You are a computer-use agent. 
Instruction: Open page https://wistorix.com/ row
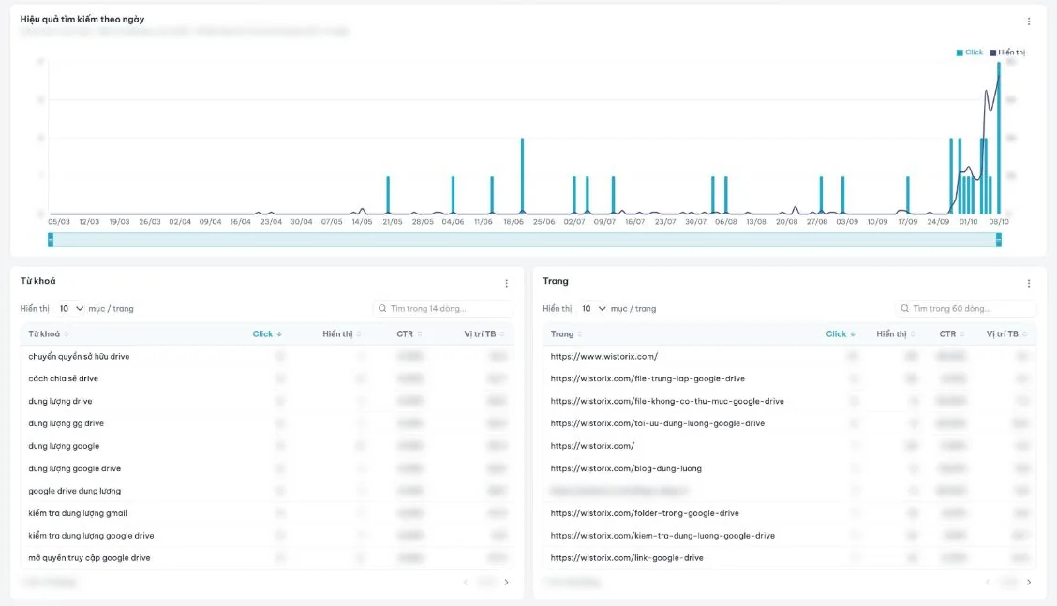point(592,446)
